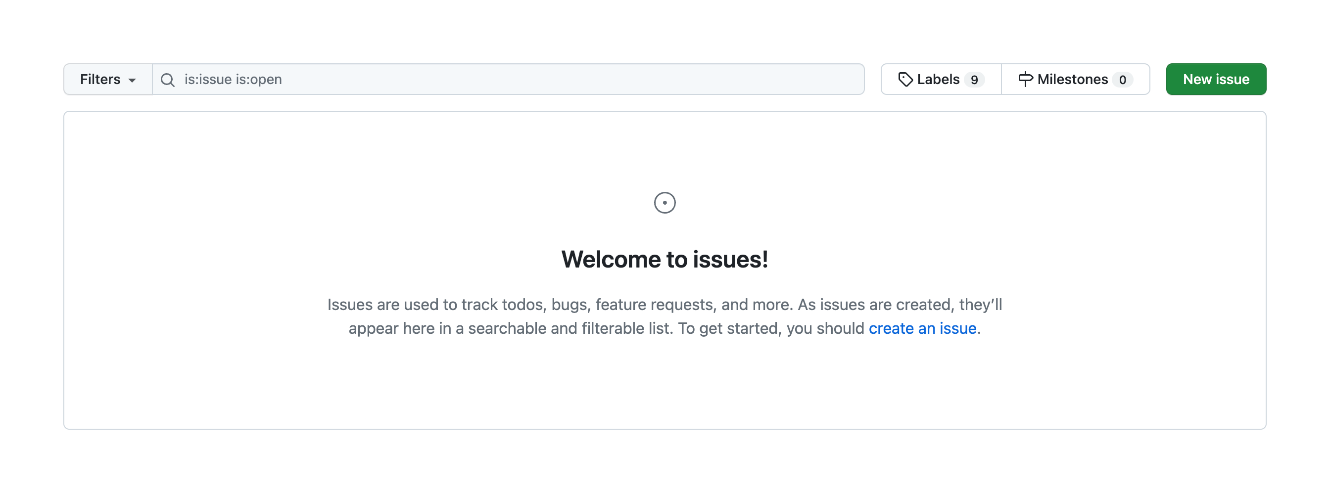Focus the issues search input field
Viewport: 1330px width, 493px height.
516,79
